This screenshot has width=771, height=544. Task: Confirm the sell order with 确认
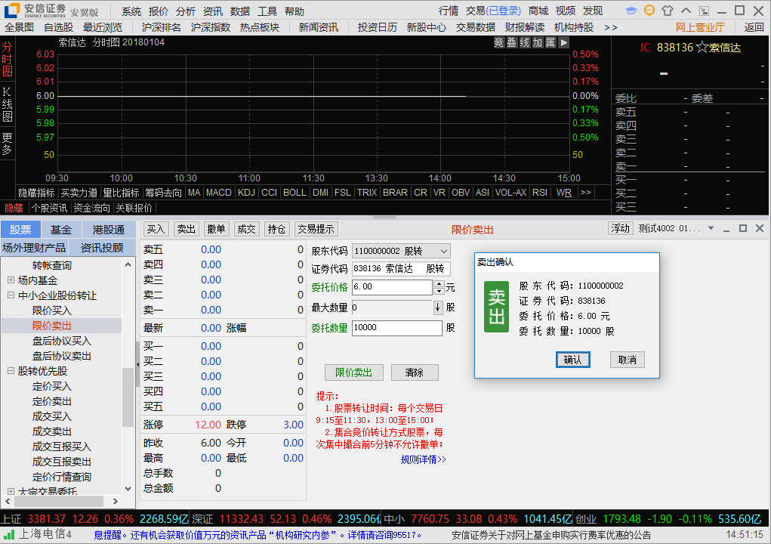[x=573, y=360]
